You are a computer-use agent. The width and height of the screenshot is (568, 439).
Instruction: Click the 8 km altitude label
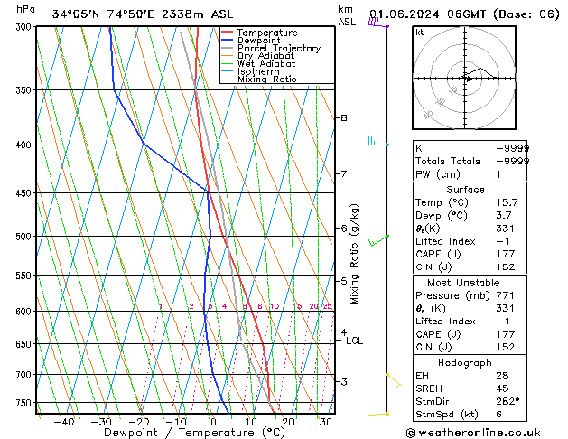[344, 117]
